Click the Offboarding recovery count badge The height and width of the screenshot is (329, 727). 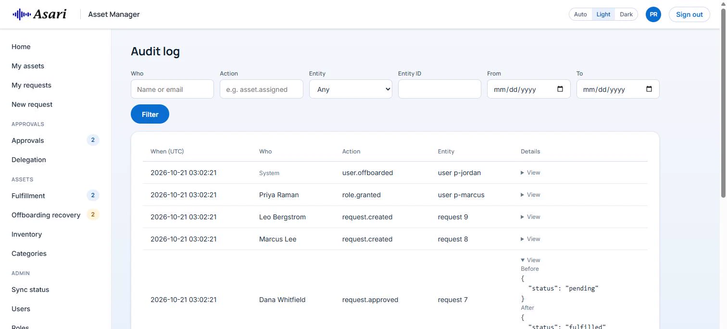point(93,215)
